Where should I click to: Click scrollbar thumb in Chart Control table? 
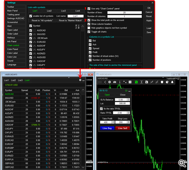[x=83, y=93]
